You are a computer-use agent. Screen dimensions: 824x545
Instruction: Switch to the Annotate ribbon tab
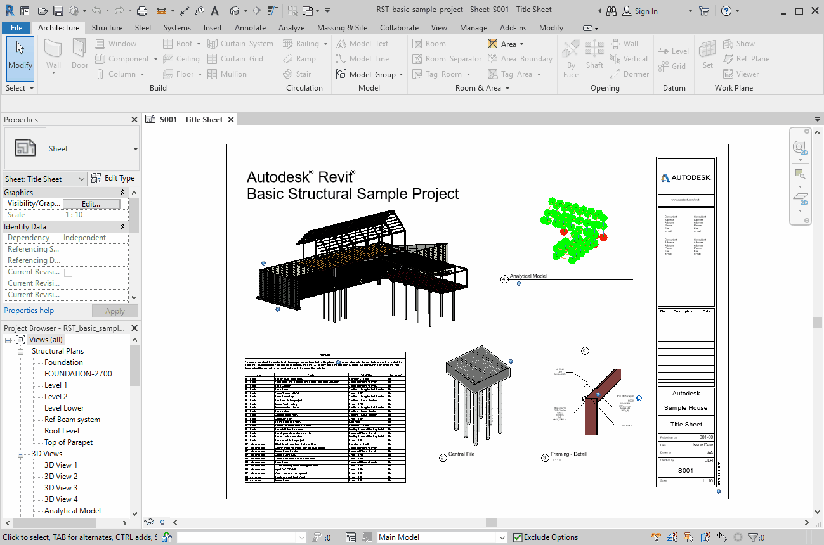[251, 27]
